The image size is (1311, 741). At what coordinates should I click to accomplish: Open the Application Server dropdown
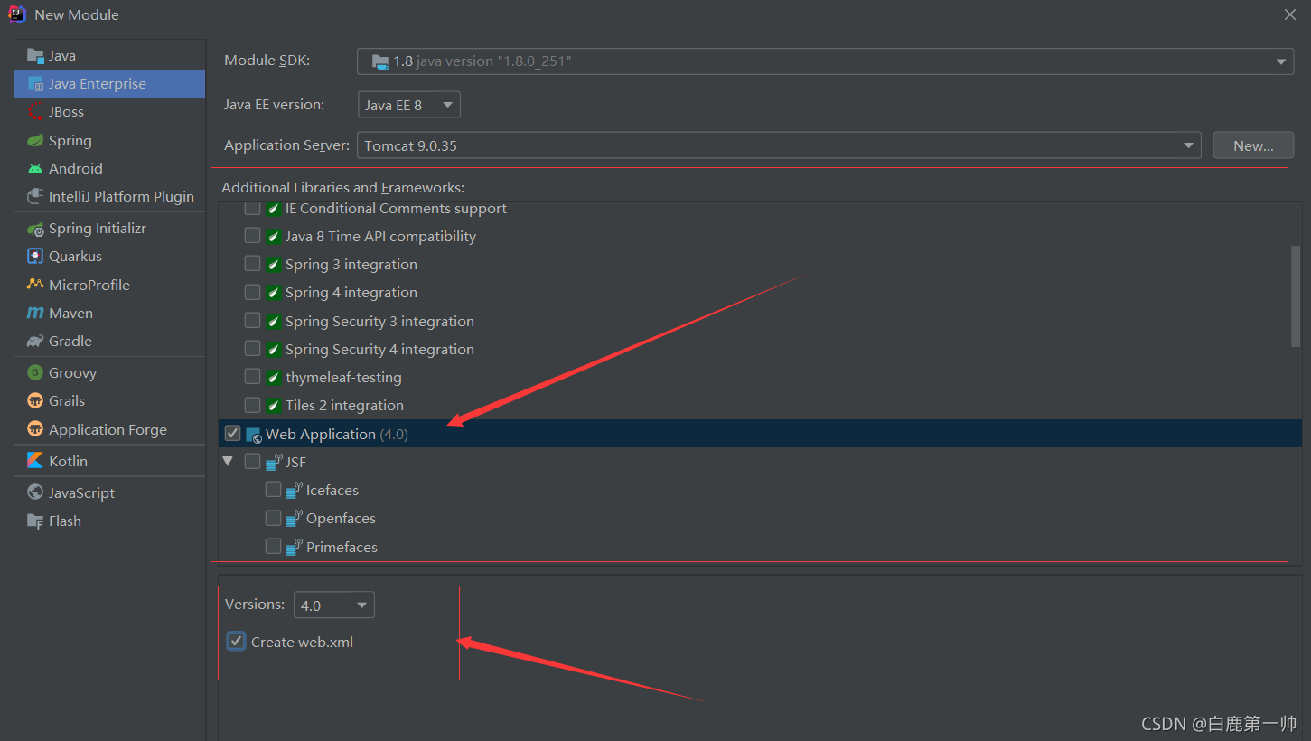coord(779,145)
